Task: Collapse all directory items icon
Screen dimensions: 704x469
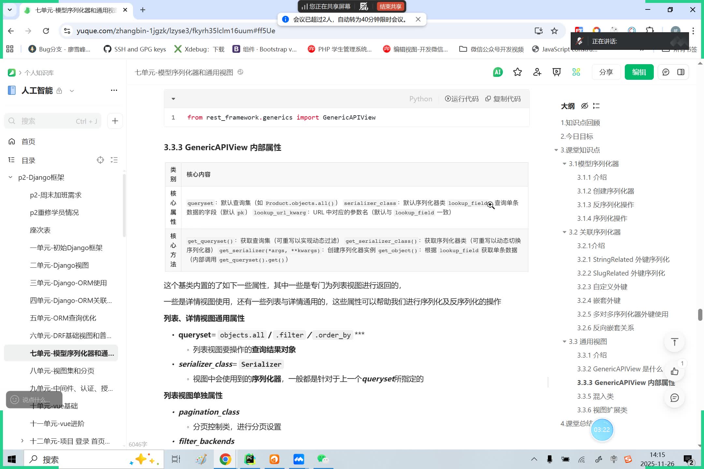Action: tap(114, 160)
